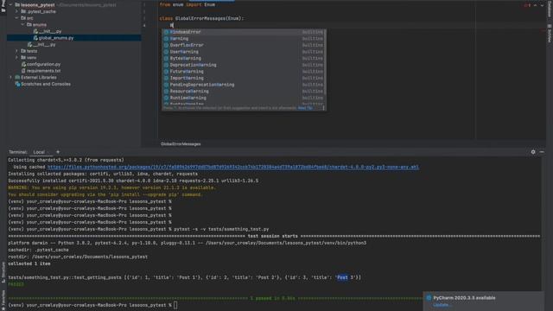
Task: Add a new terminal session
Action: (x=58, y=152)
